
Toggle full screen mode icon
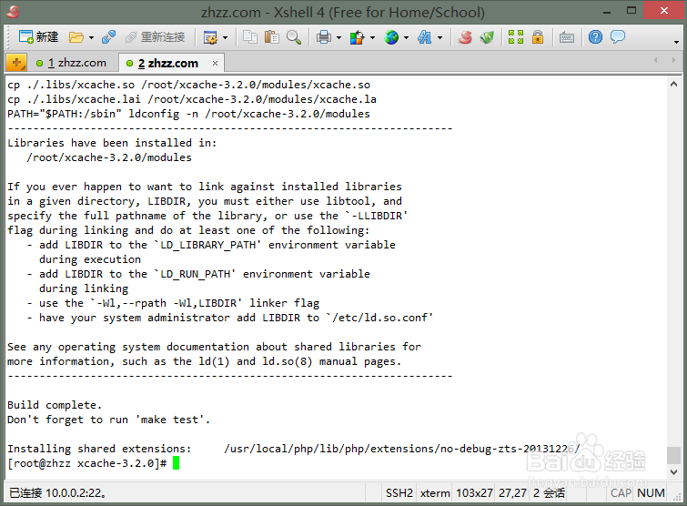(516, 37)
